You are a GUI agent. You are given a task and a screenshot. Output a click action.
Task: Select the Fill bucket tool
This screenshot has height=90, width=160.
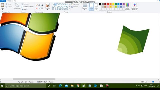pyautogui.click(x=39, y=5)
